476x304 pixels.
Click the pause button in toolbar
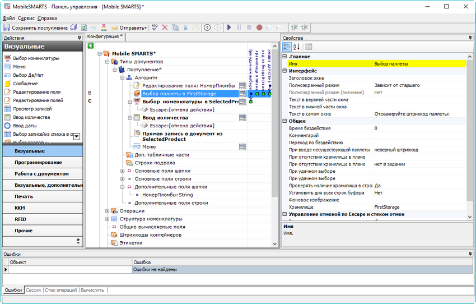click(x=239, y=27)
